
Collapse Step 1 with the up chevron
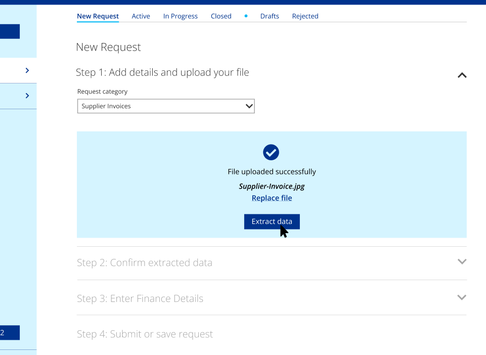462,75
